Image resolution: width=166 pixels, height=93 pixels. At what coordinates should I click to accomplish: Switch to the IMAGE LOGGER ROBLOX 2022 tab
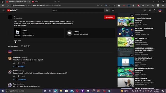18,2
